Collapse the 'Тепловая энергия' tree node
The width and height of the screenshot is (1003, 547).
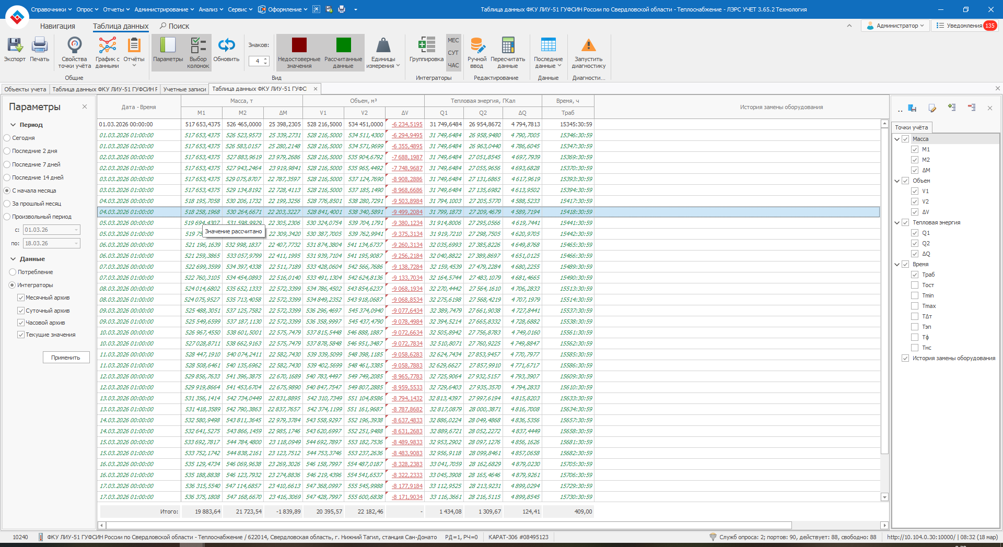[897, 222]
